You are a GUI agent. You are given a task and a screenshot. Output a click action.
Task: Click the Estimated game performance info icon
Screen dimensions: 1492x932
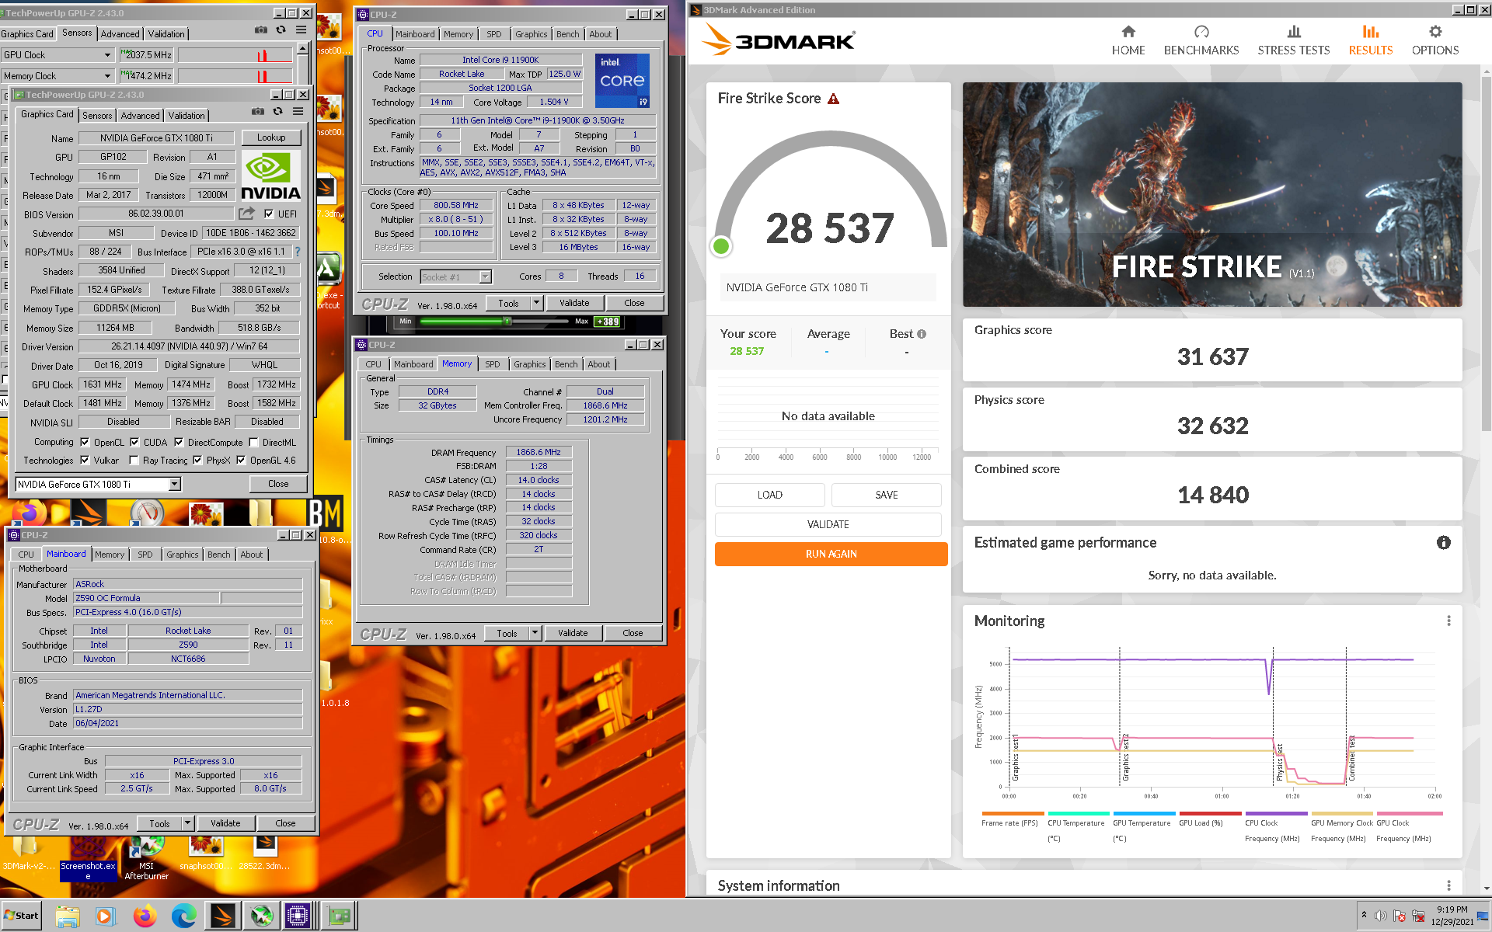(x=1444, y=543)
